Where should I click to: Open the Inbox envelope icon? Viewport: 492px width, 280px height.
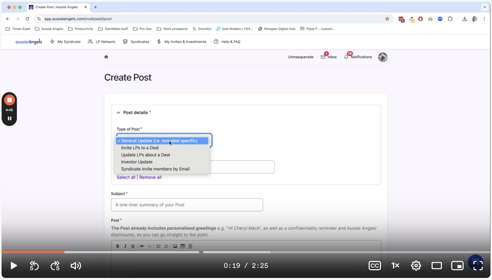[x=323, y=57]
